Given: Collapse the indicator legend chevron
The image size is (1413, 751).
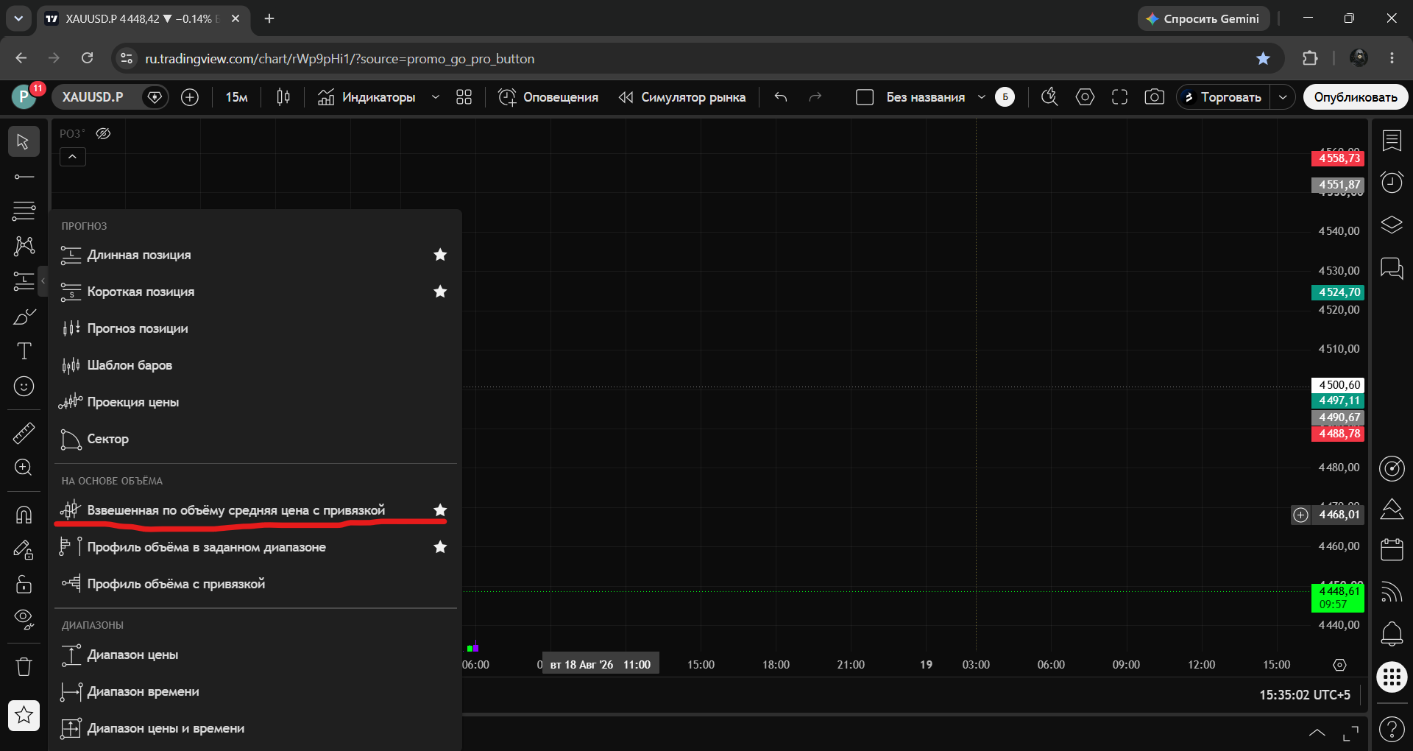Looking at the screenshot, I should [x=73, y=157].
